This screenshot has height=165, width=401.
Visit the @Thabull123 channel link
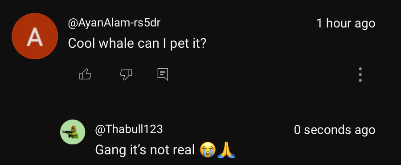coord(129,129)
